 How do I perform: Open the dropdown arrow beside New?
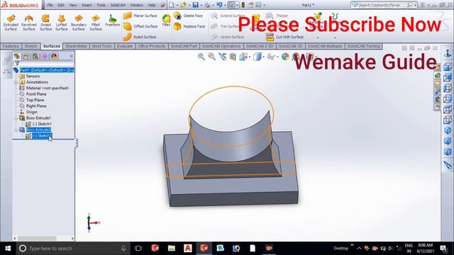(177, 5)
